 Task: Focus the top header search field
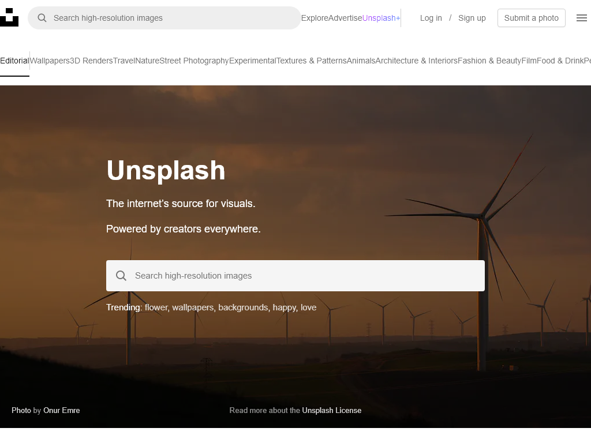click(164, 18)
